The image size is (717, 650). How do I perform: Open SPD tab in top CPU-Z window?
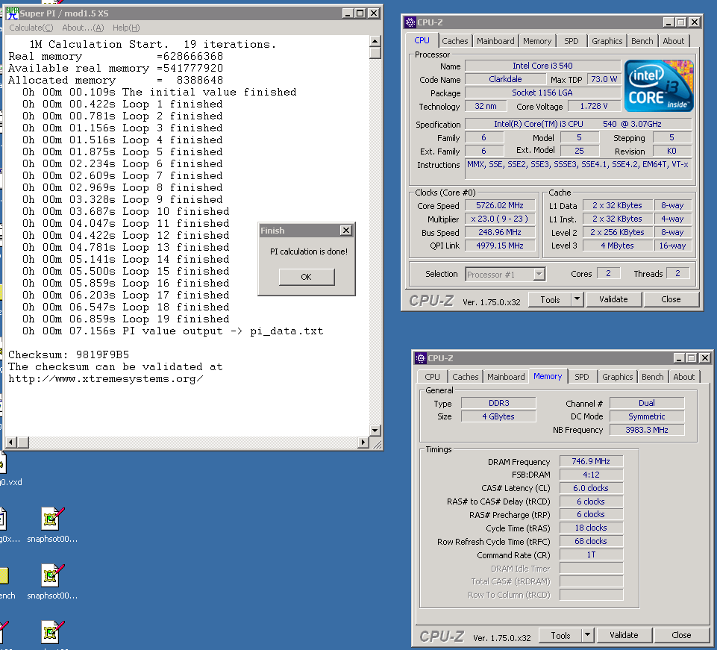[571, 41]
